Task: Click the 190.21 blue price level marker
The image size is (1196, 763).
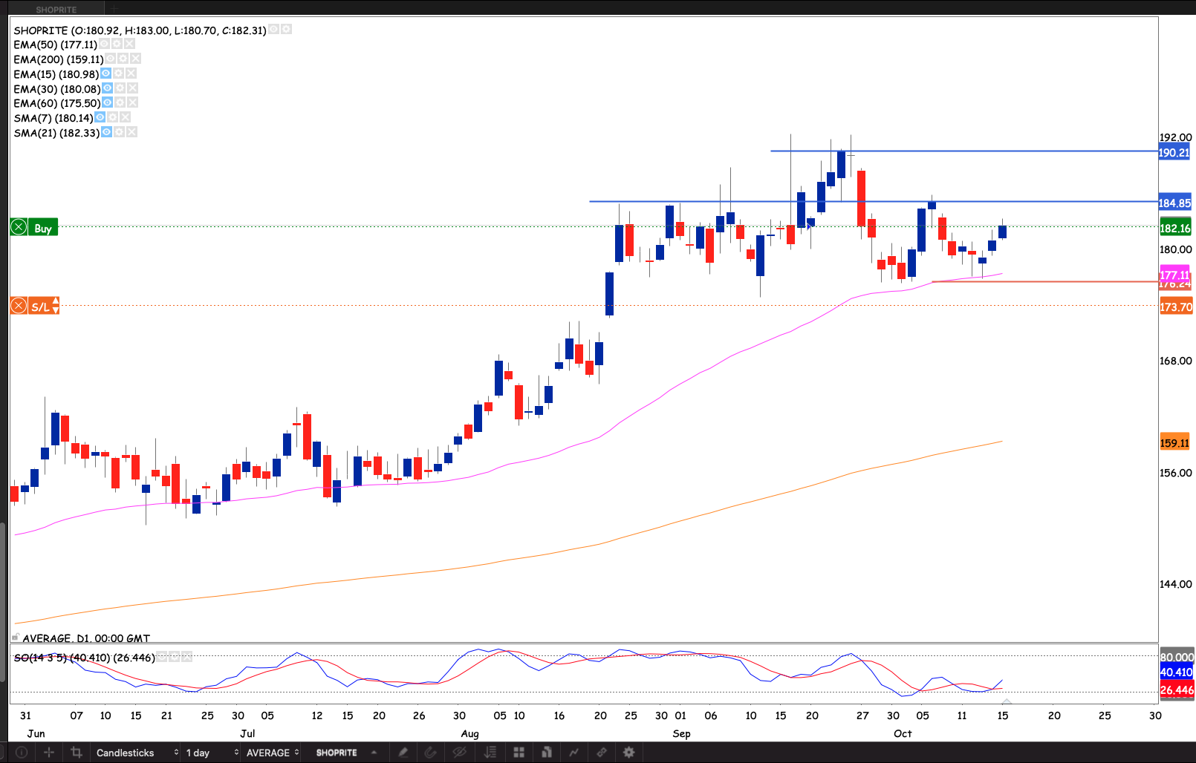Action: click(x=1174, y=153)
